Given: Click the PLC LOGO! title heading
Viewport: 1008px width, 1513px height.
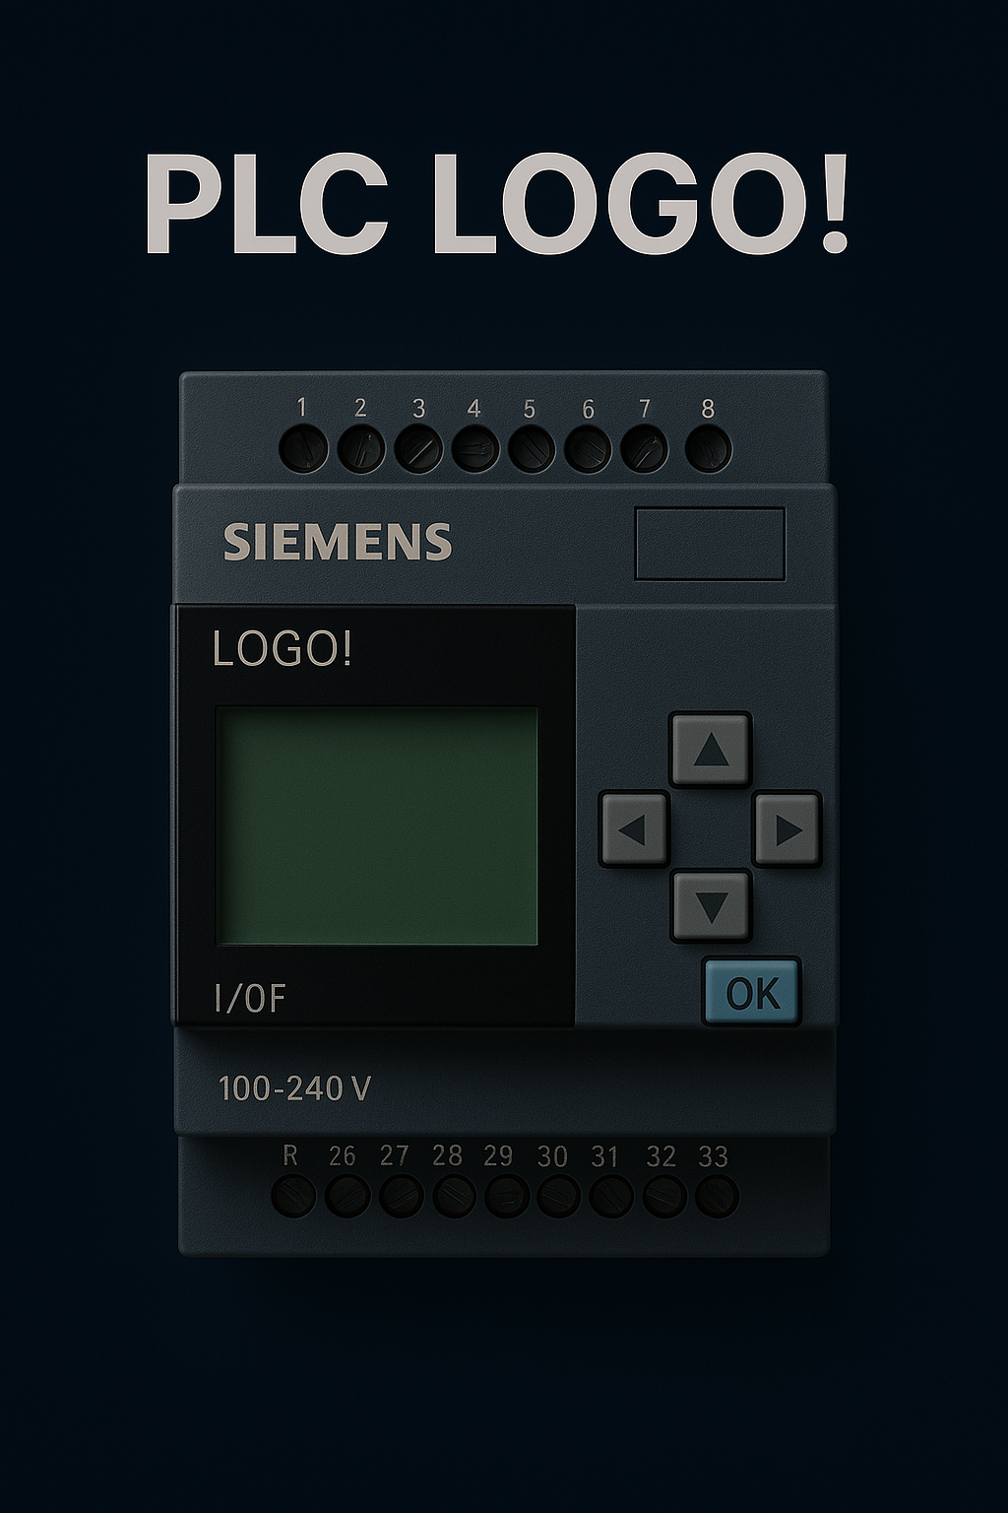Looking at the screenshot, I should [x=497, y=205].
